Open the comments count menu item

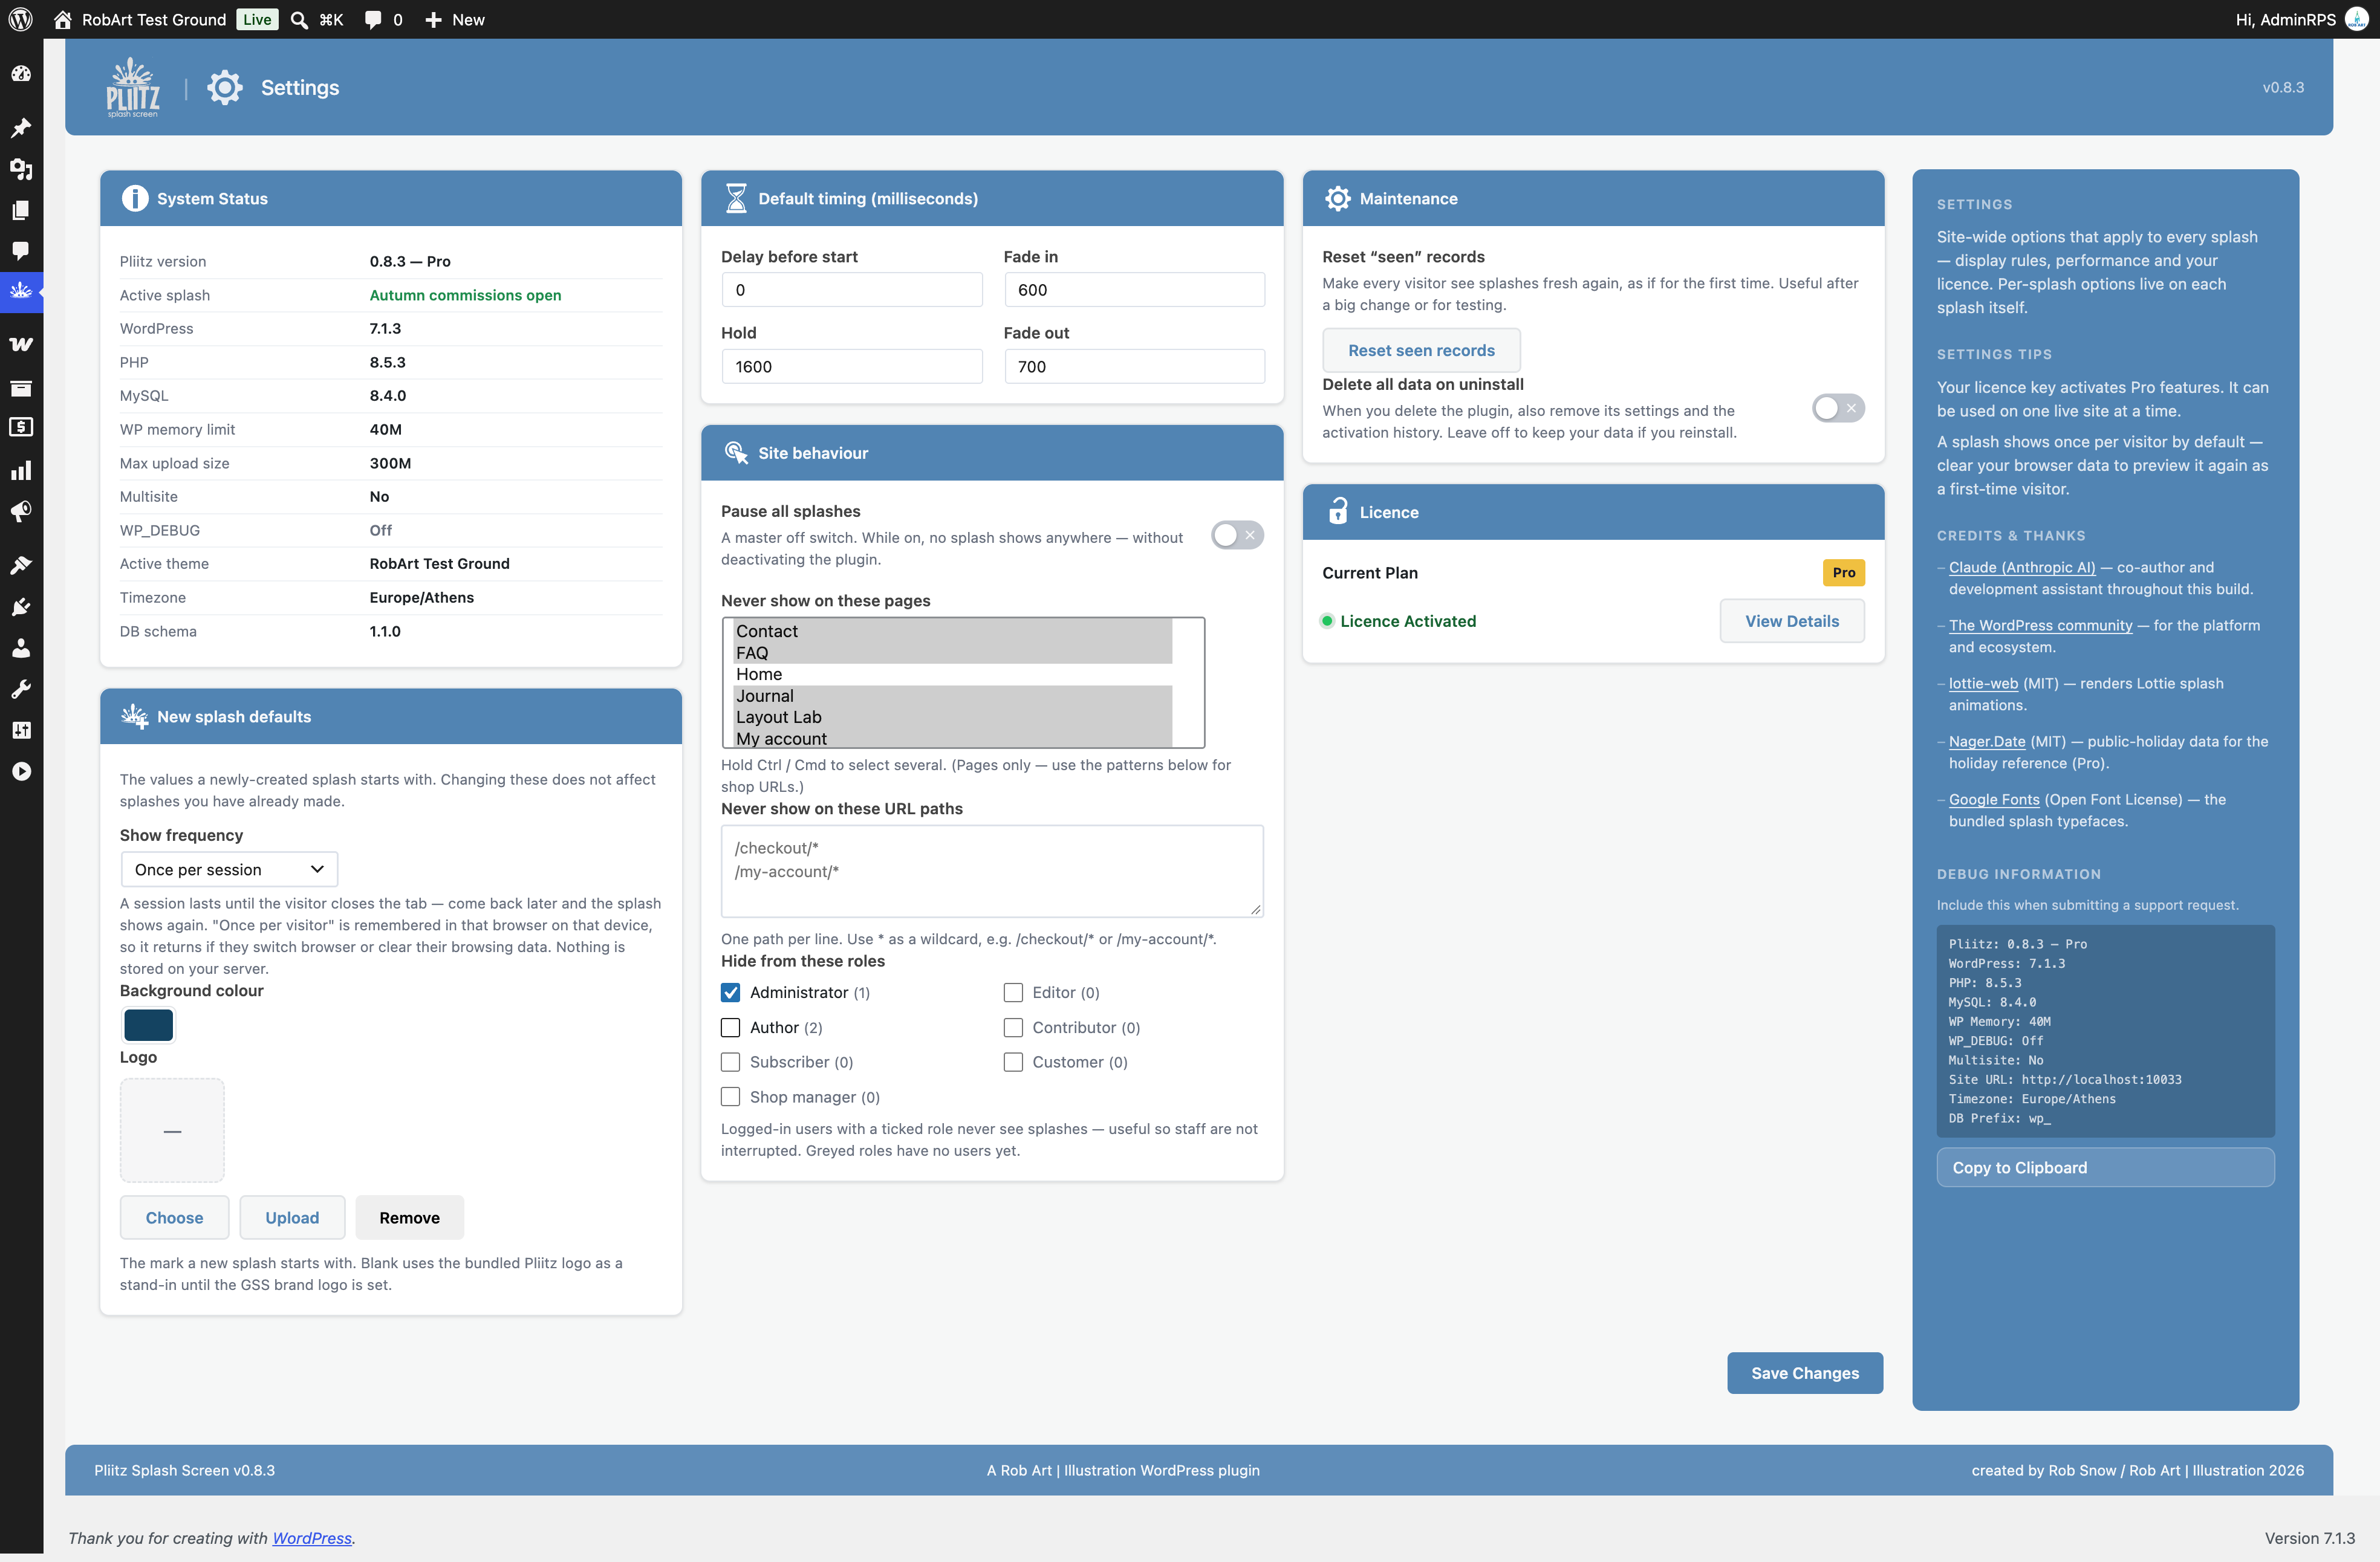click(x=384, y=19)
